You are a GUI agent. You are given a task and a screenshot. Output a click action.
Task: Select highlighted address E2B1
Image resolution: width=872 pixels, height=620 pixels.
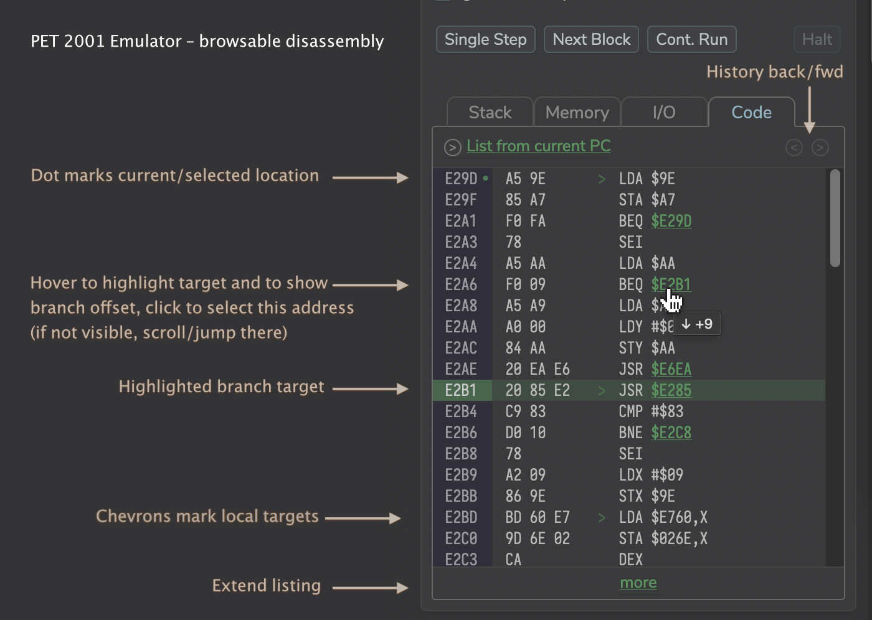click(461, 390)
